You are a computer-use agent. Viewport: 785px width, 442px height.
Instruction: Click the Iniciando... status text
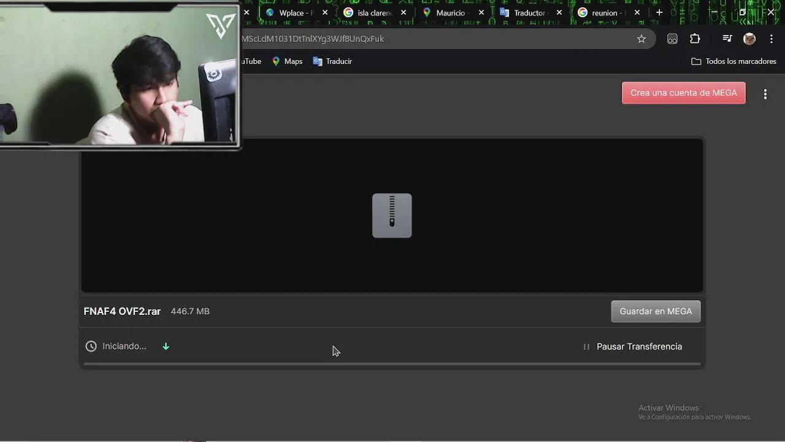124,346
